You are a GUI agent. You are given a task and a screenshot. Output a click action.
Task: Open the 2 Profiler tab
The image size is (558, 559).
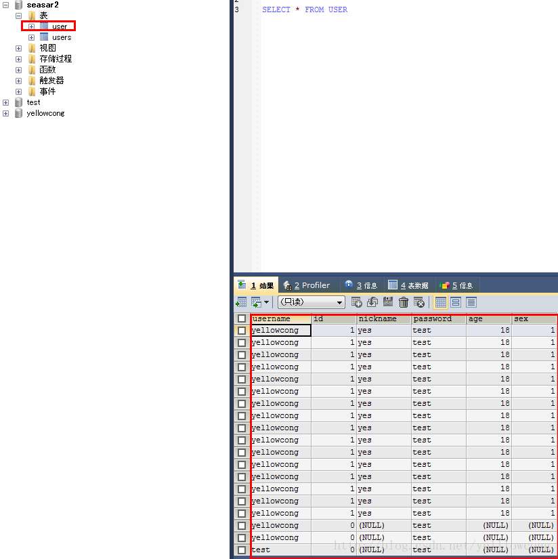click(307, 285)
